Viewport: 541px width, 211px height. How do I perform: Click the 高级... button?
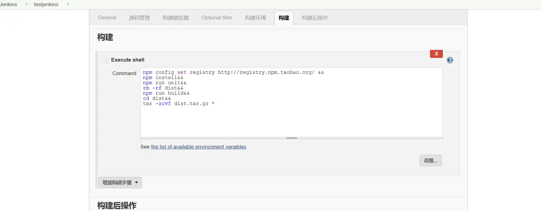coord(431,161)
